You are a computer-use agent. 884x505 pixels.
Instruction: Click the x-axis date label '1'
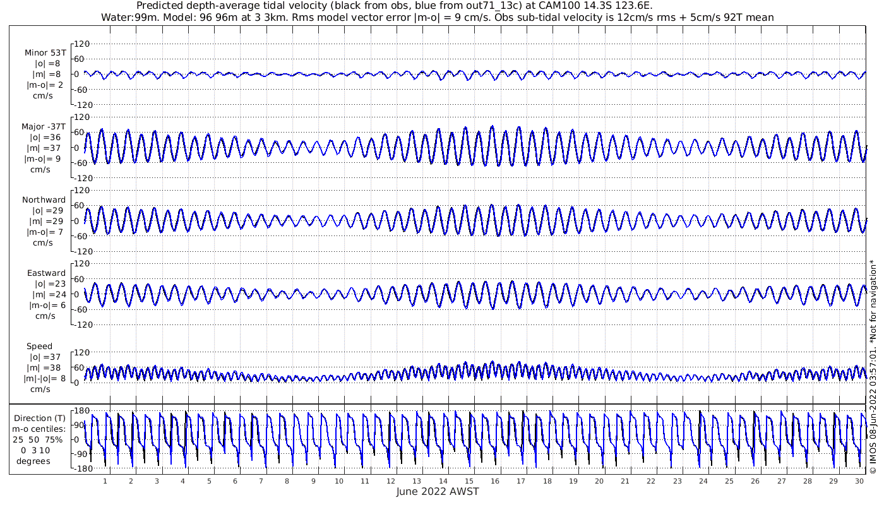point(105,481)
